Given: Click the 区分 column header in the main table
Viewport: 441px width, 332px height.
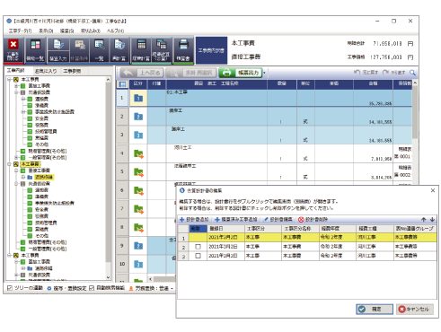Looking at the screenshot, I should (138, 84).
